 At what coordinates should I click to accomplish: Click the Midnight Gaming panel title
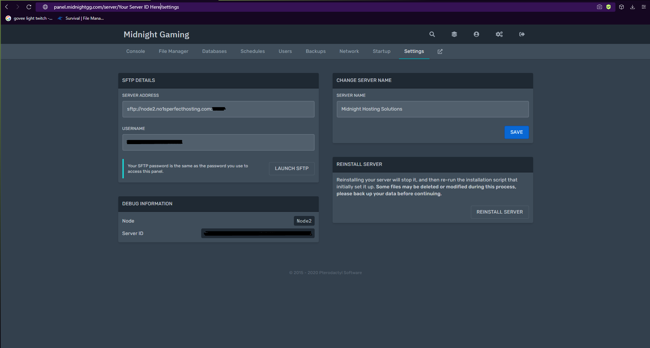156,35
